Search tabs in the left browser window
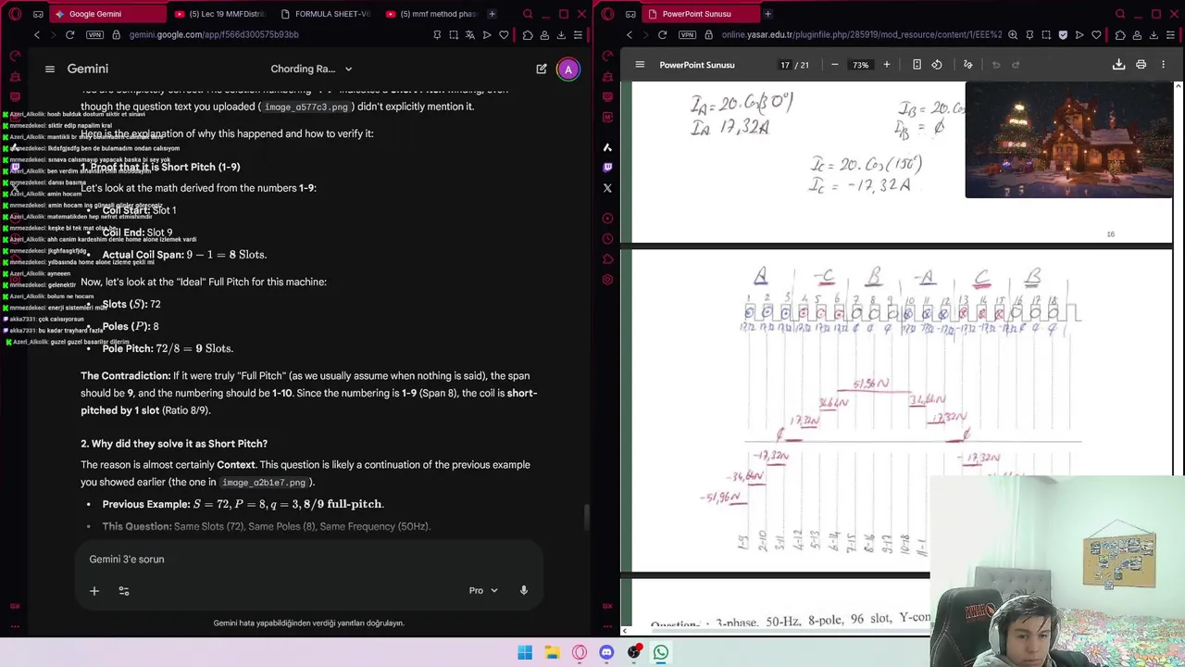 point(528,14)
